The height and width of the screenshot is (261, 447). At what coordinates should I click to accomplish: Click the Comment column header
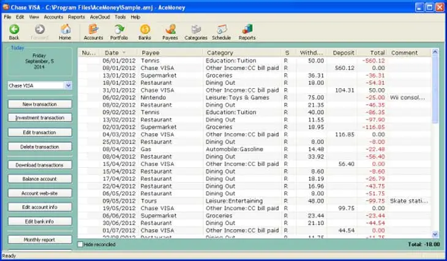coord(410,53)
